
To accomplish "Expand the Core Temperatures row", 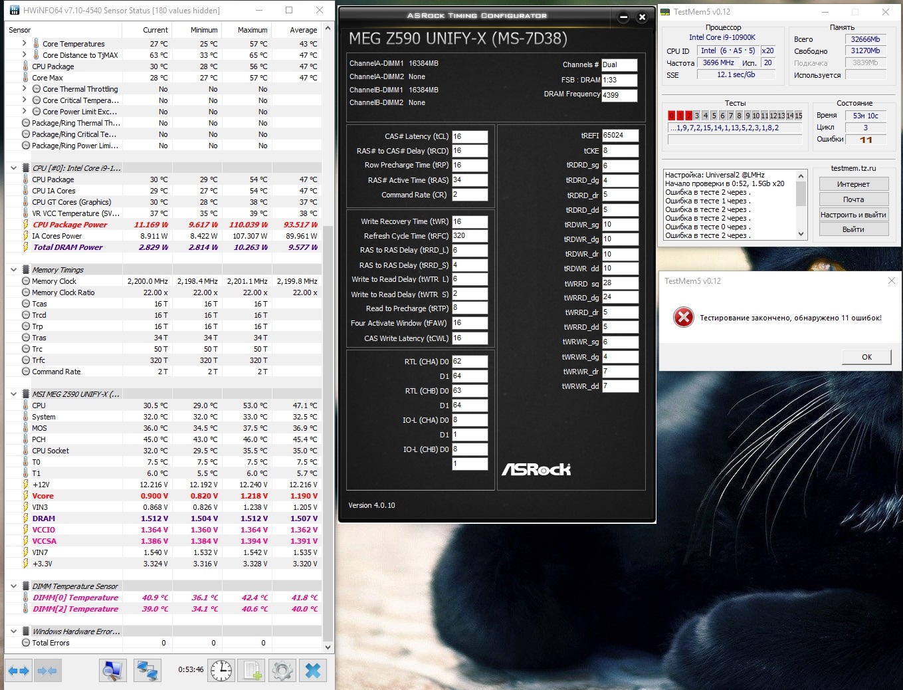I will click(x=25, y=43).
